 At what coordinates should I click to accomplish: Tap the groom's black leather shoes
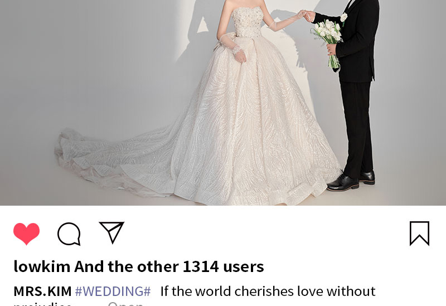point(351,181)
